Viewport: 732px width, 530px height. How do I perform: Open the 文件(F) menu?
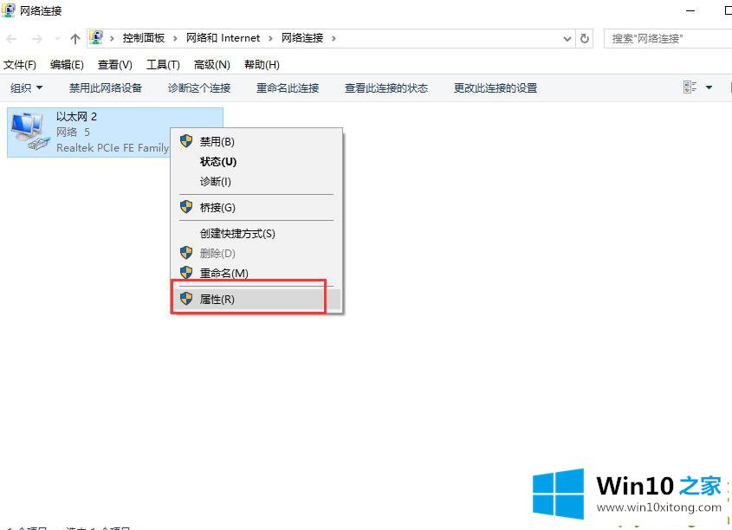20,64
